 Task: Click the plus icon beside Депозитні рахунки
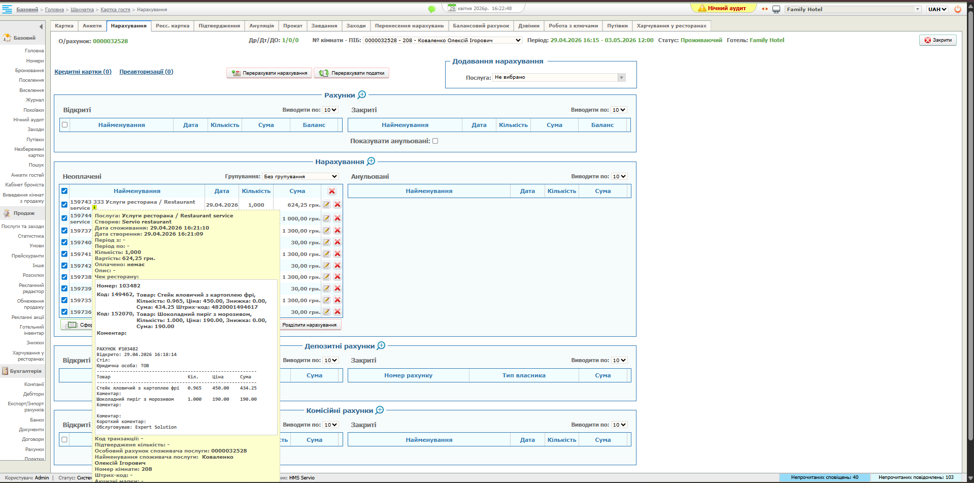click(381, 346)
